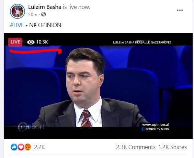Click the eye viewers icon
This screenshot has height=158, width=194.
[x=31, y=42]
